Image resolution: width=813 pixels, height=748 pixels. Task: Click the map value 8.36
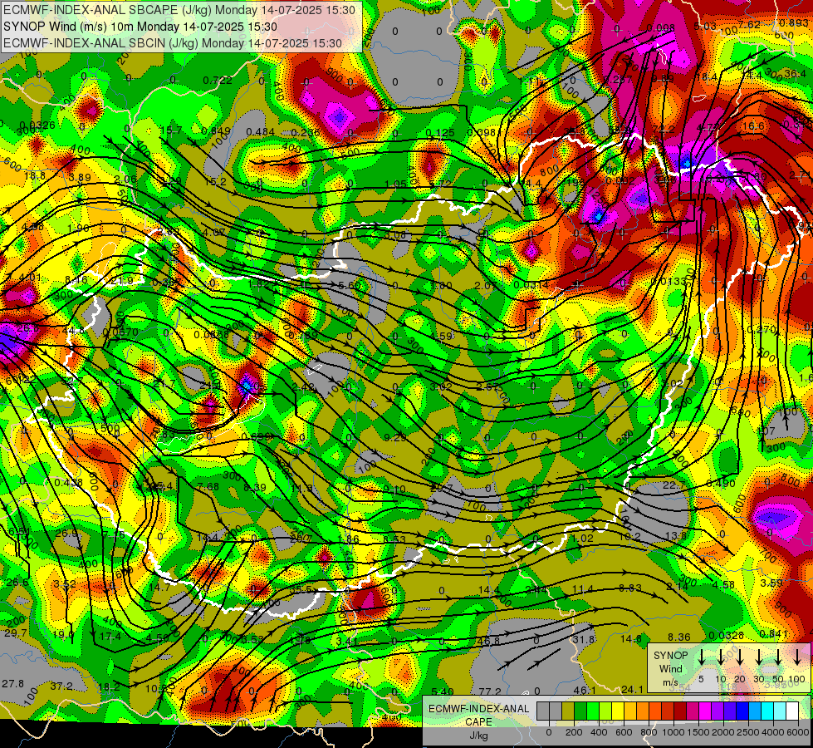tap(678, 637)
